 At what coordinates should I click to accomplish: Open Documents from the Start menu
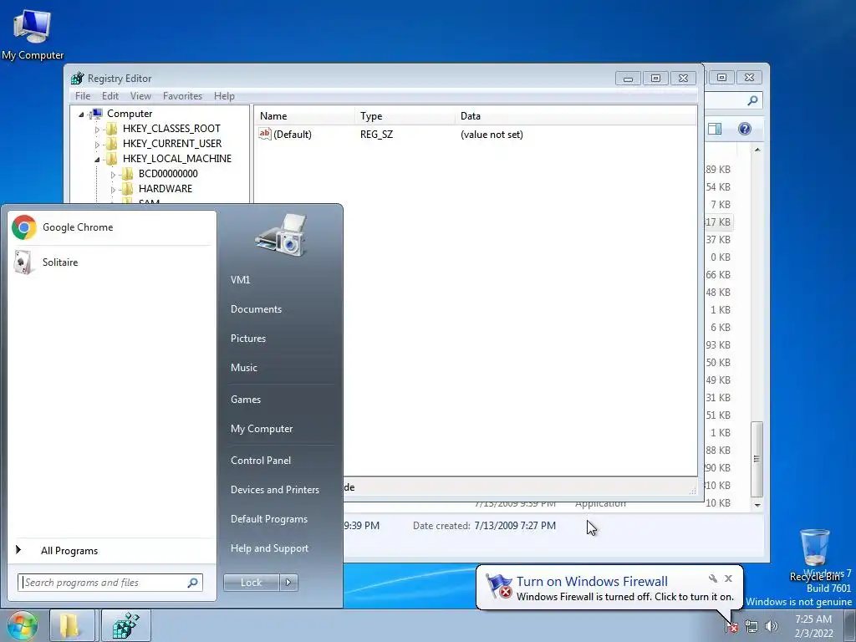pos(256,309)
